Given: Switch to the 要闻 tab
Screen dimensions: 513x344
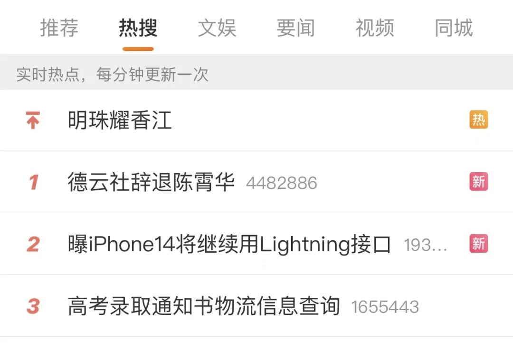Looking at the screenshot, I should [296, 28].
